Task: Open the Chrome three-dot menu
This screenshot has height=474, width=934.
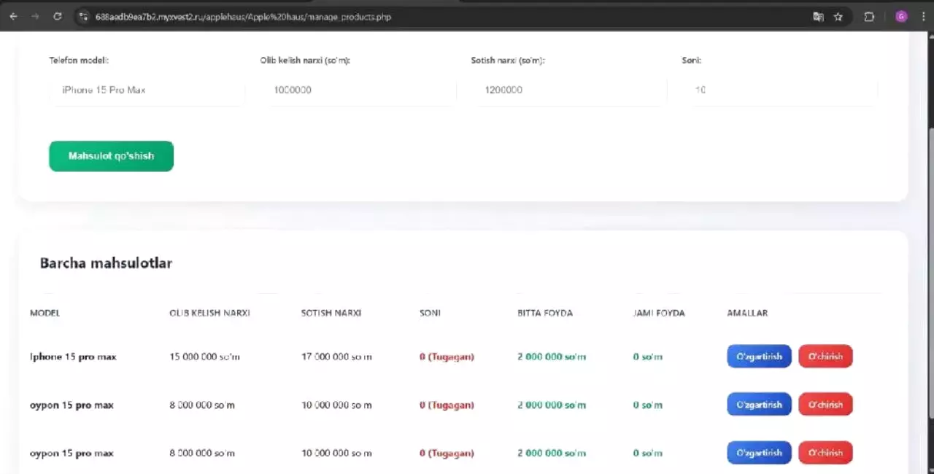Action: [x=922, y=16]
